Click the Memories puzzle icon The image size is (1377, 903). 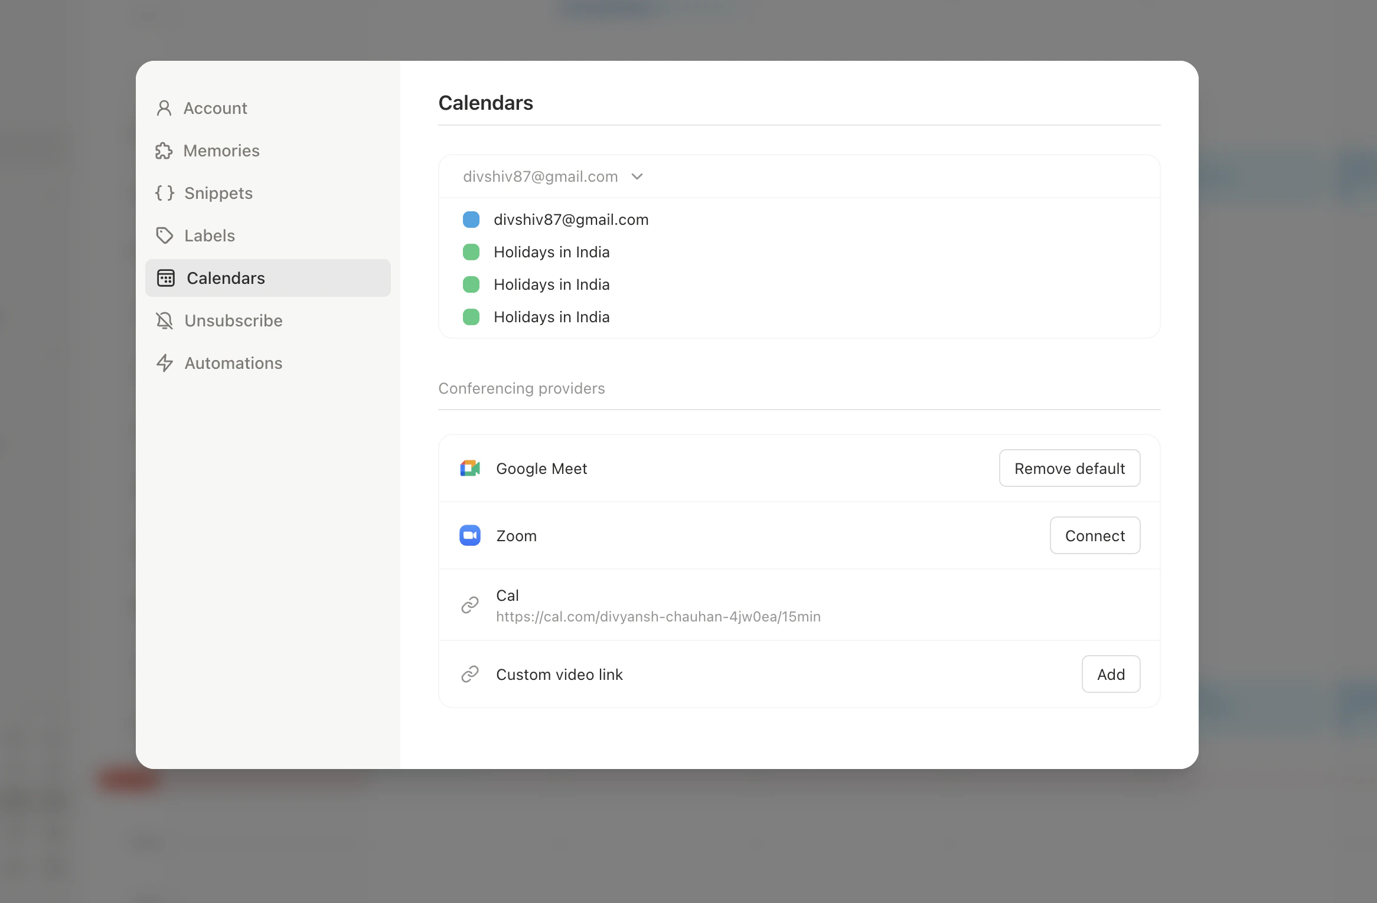[x=164, y=151]
